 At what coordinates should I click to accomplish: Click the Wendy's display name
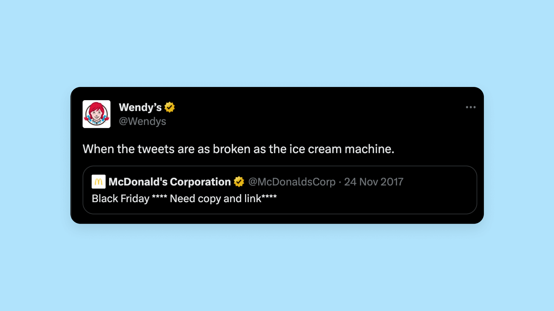click(140, 107)
